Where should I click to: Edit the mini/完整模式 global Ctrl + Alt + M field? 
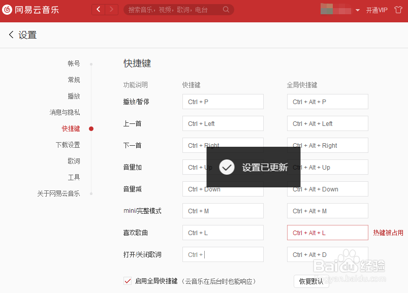[x=328, y=211]
